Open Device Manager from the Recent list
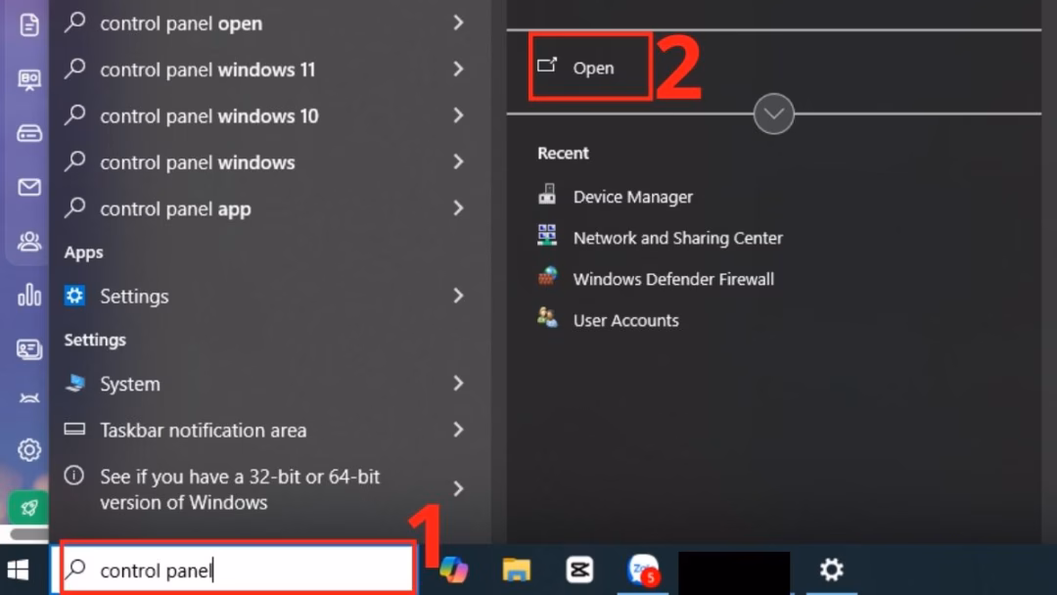Viewport: 1057px width, 595px height. coord(632,197)
